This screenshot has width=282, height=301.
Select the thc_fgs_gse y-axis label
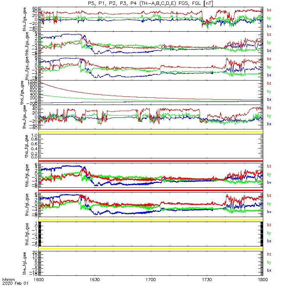click(x=27, y=68)
